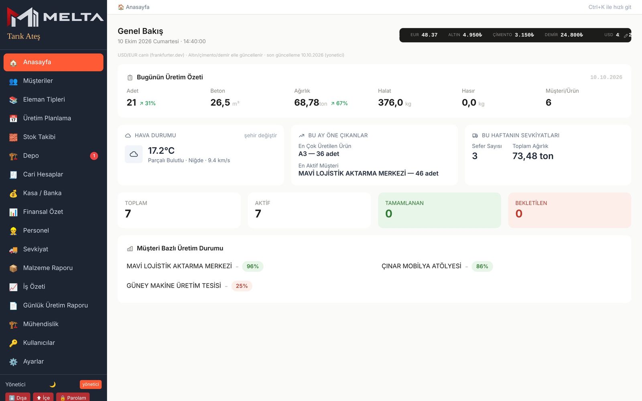
Task: Click the İş Özeti trend chart icon
Action: point(13,287)
